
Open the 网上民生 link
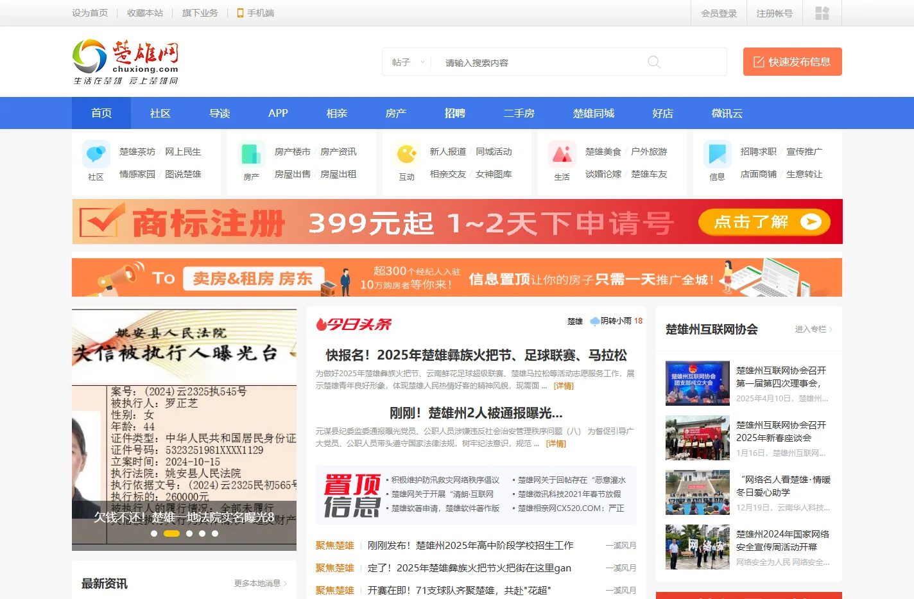[x=183, y=152]
